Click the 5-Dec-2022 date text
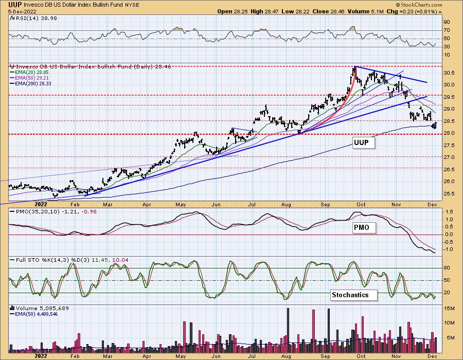Screen dimensions: 463x360 click(x=22, y=11)
